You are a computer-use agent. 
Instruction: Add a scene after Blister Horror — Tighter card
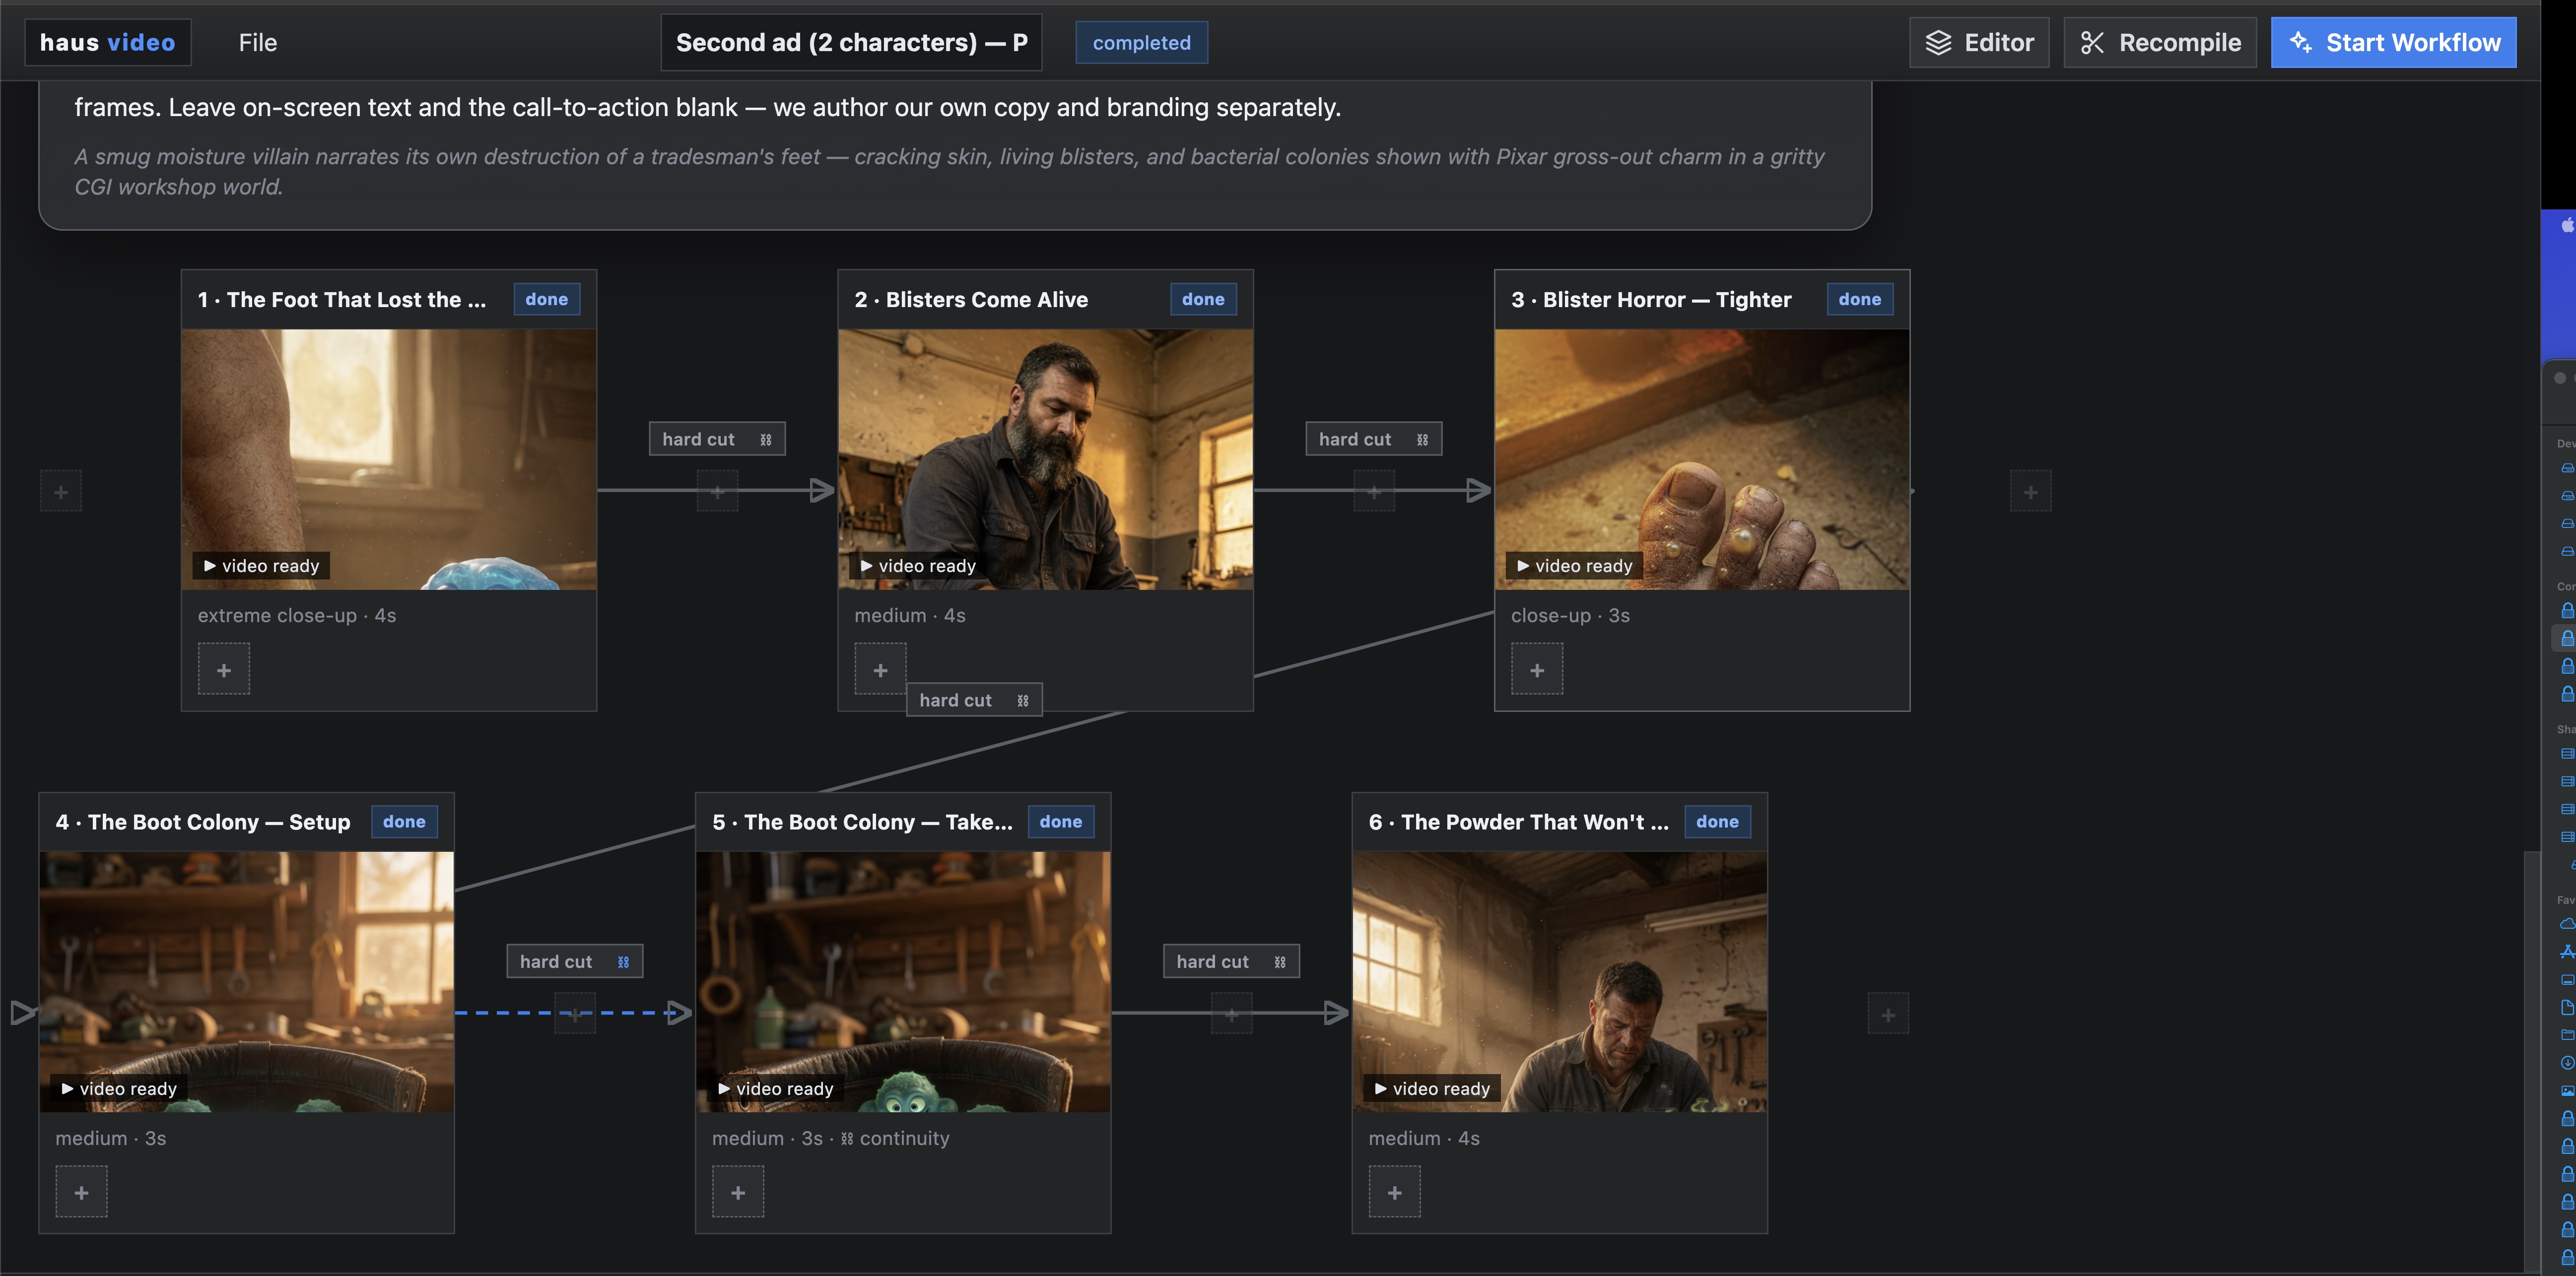pyautogui.click(x=2031, y=492)
